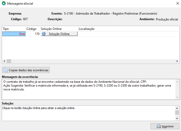Open Solução Online for error 170
181x131 pixels.
(59, 34)
